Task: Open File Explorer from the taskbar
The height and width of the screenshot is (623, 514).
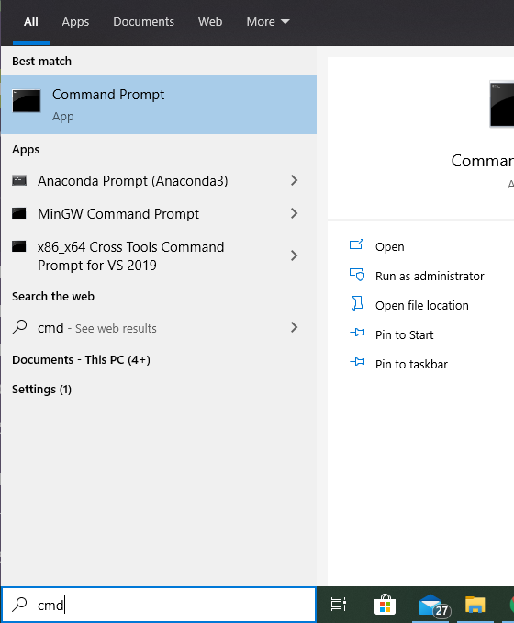Action: click(475, 605)
